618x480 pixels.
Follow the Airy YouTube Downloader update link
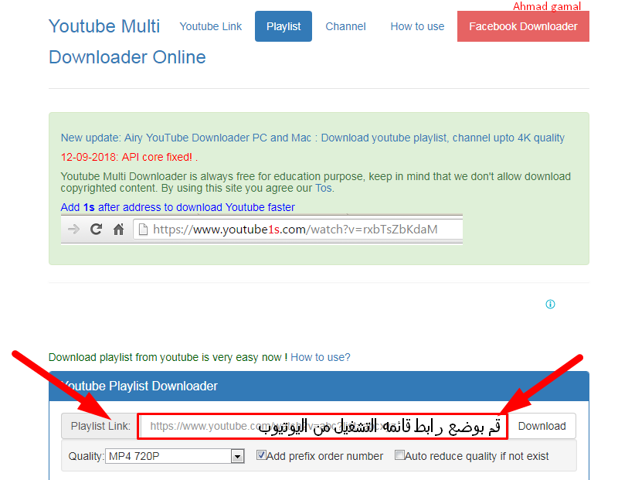(312, 138)
